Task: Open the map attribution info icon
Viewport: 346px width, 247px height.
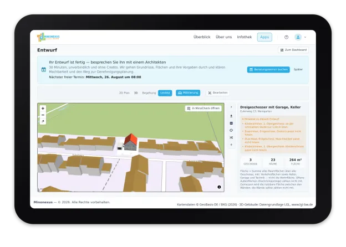Action: coord(219,187)
